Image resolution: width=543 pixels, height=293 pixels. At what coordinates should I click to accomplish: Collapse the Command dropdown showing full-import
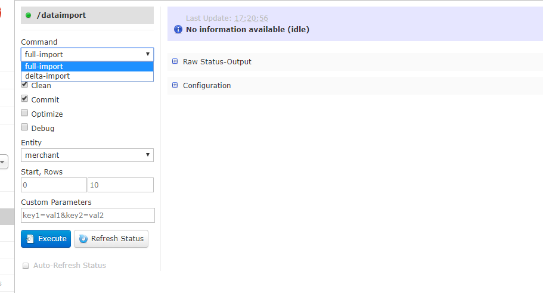pos(87,54)
